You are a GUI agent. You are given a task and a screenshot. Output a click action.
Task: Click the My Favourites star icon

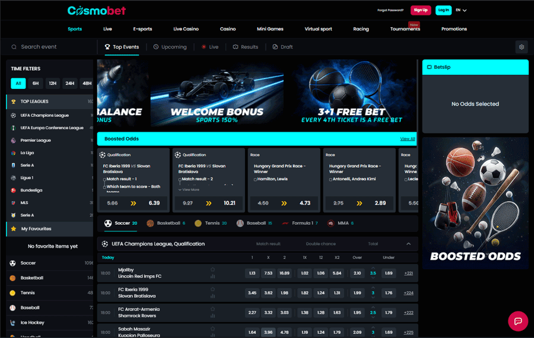point(14,229)
